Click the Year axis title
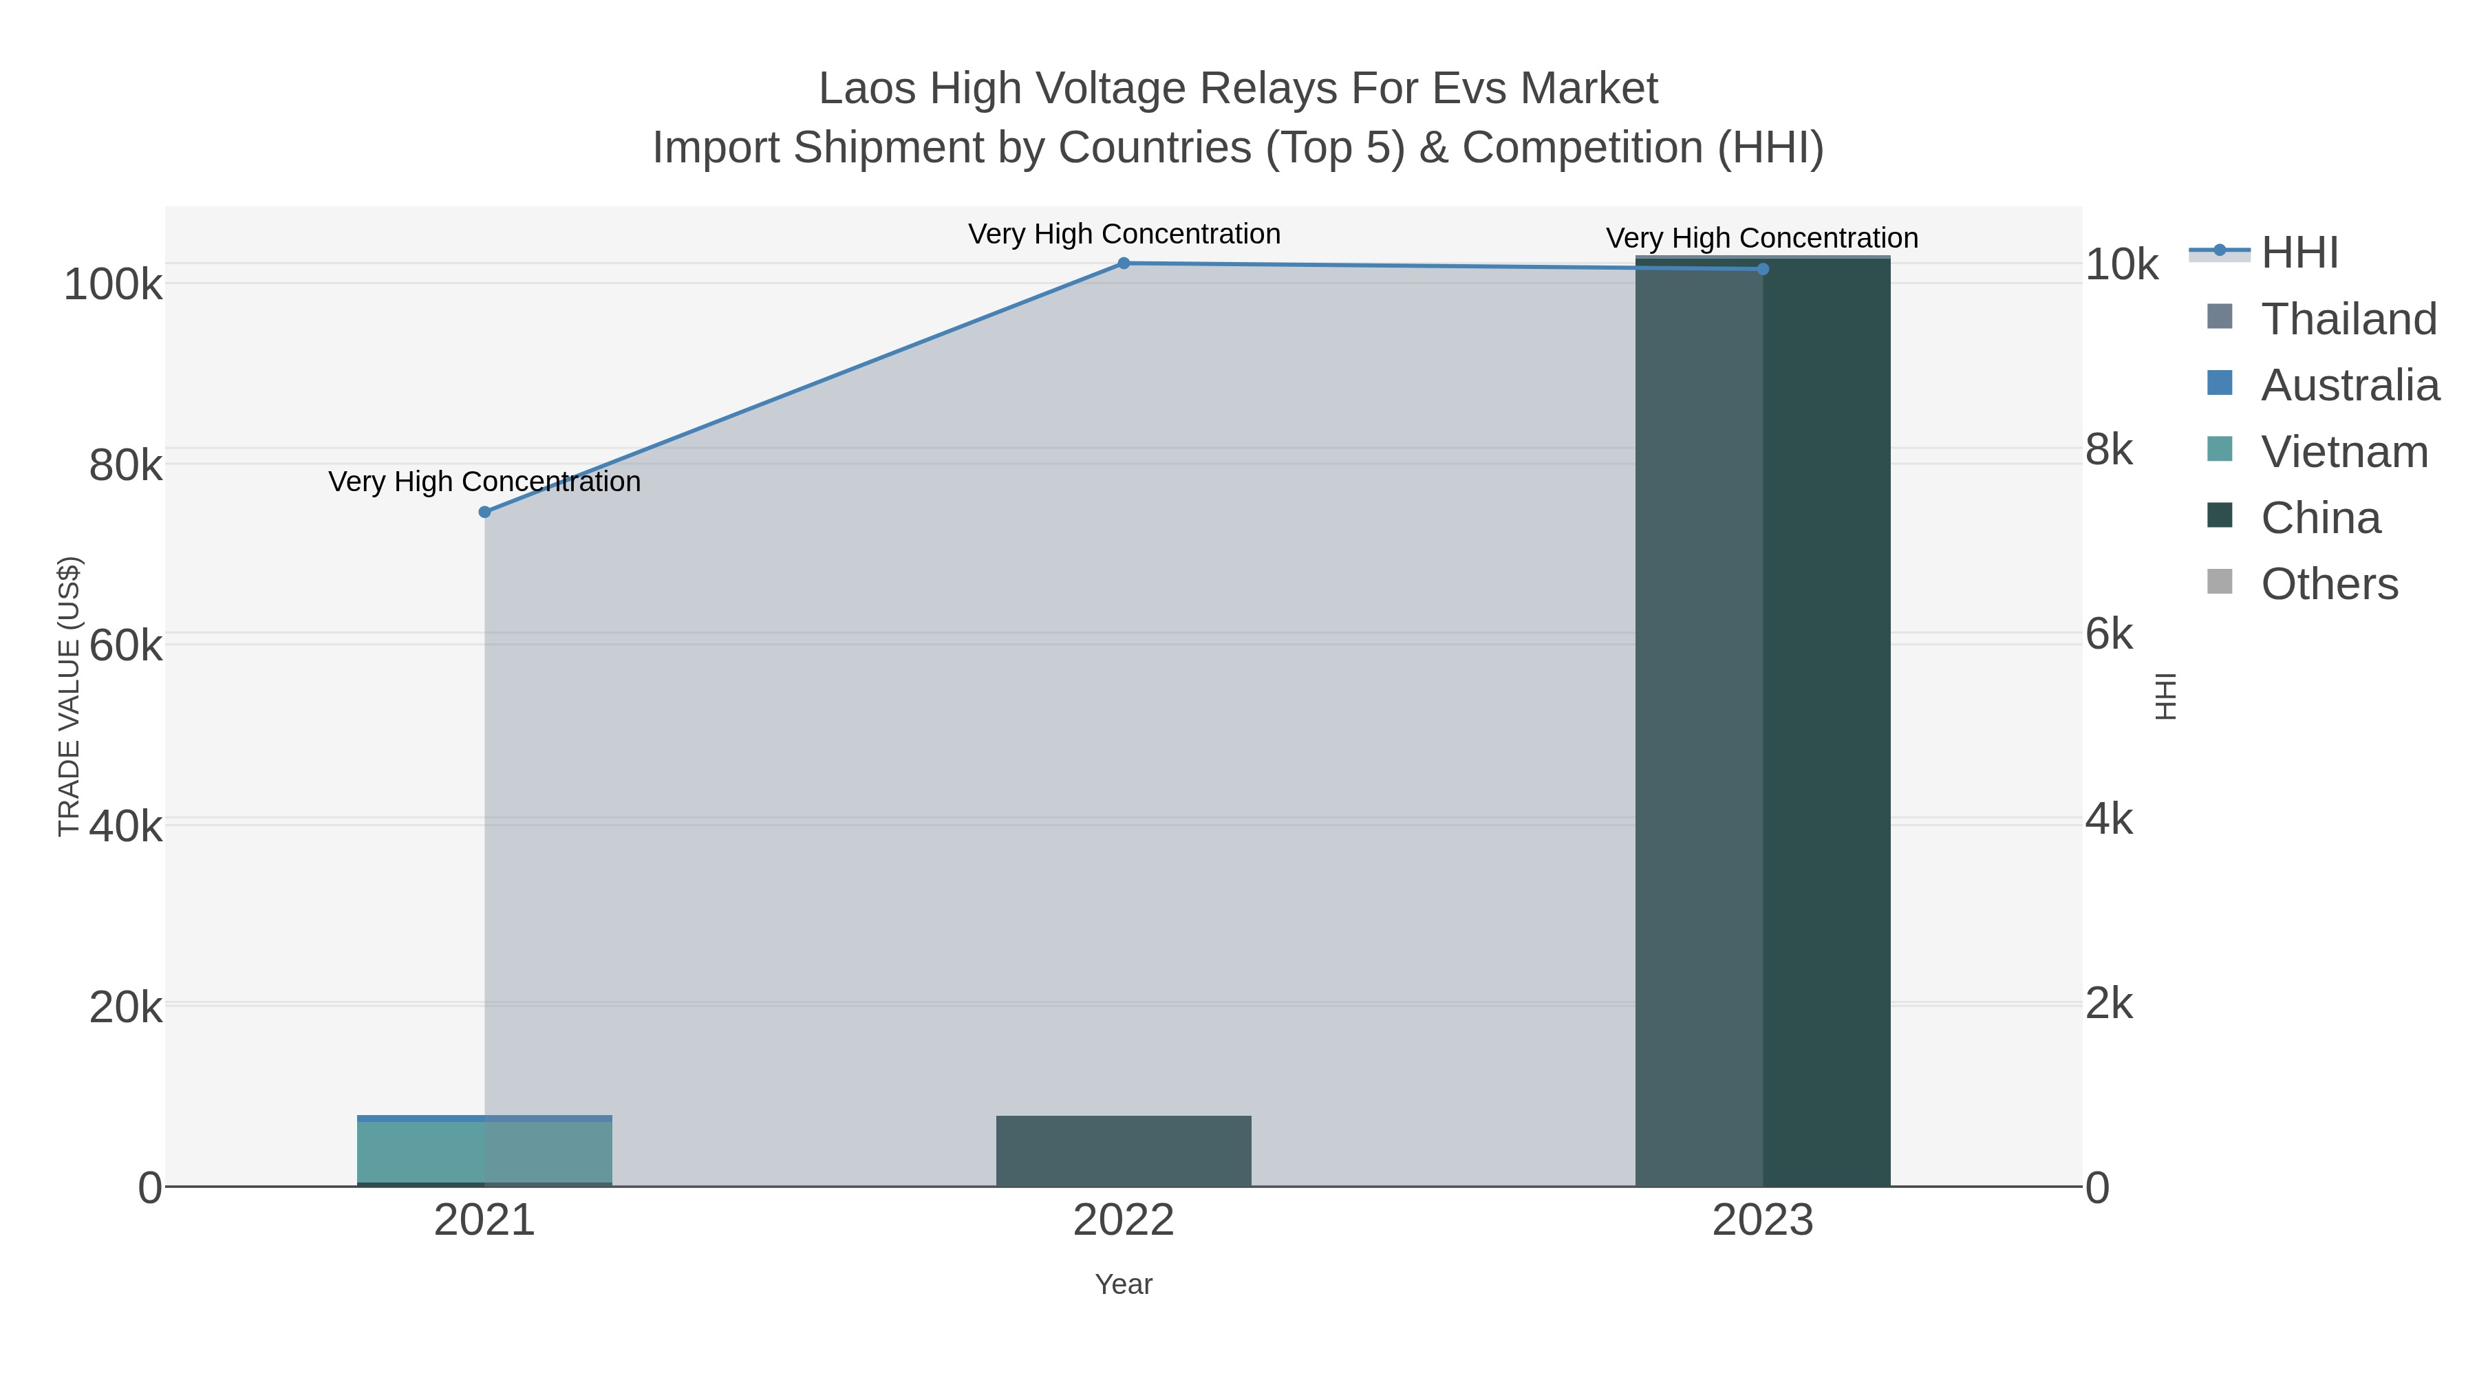The height and width of the screenshot is (1393, 2477). [x=1123, y=1284]
